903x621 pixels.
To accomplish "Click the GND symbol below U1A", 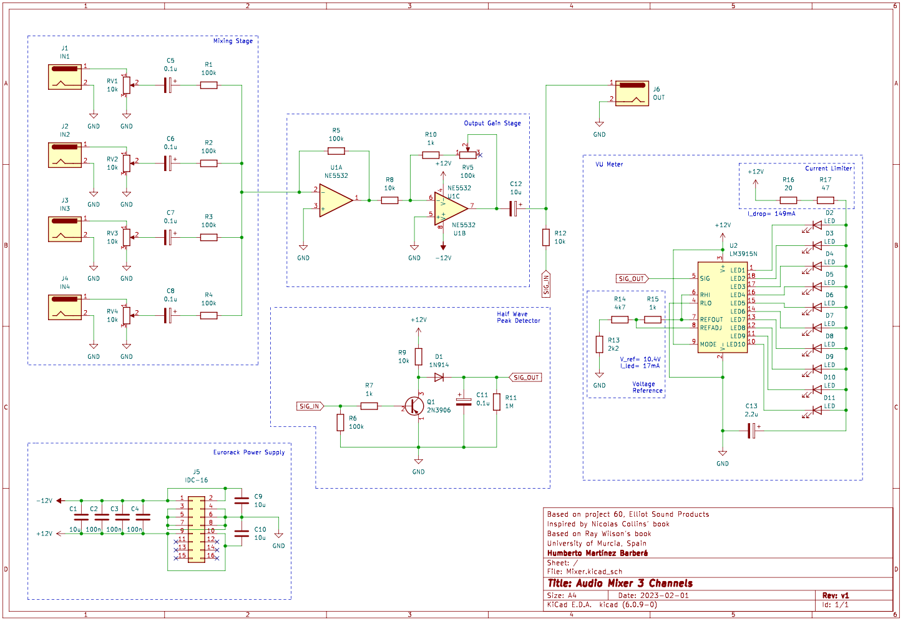I will click(x=305, y=247).
